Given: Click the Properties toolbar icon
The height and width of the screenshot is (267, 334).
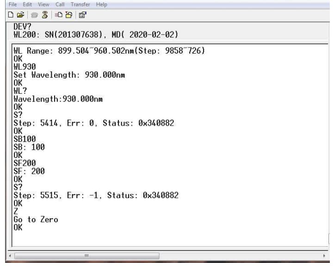Looking at the screenshot, I should (x=82, y=15).
